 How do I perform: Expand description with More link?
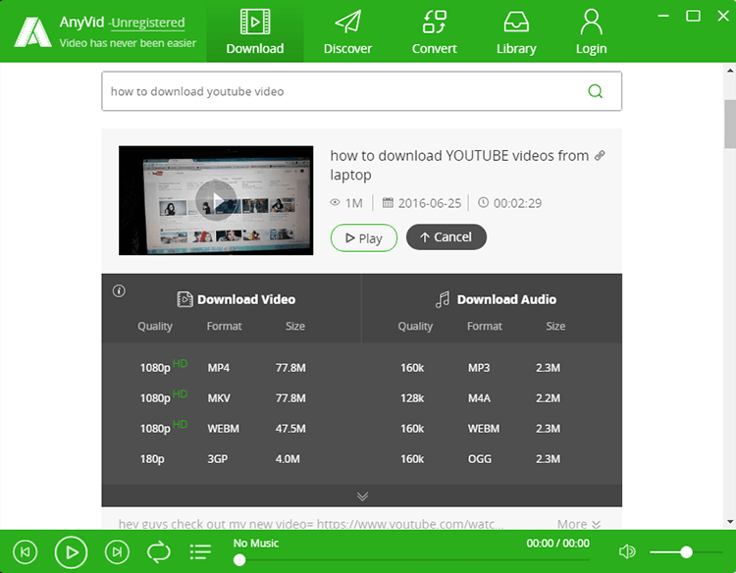coord(578,524)
